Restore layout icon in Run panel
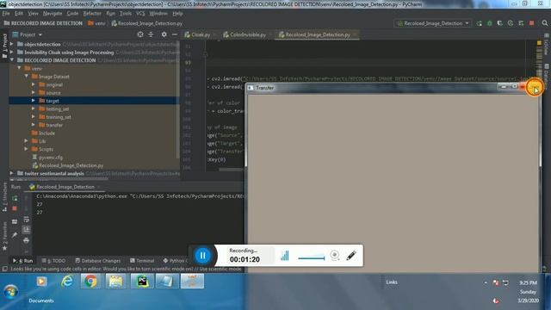Viewport: 551px width, 310px height. point(15,222)
